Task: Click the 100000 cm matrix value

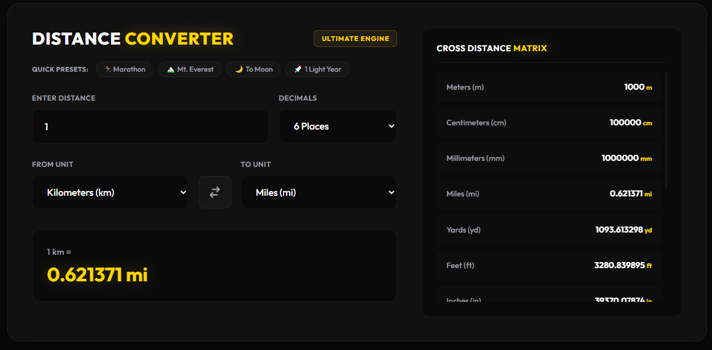Action: pos(631,122)
